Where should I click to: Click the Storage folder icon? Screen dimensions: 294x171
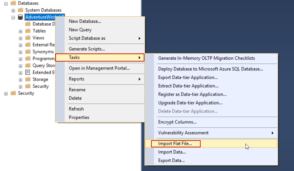28,79
